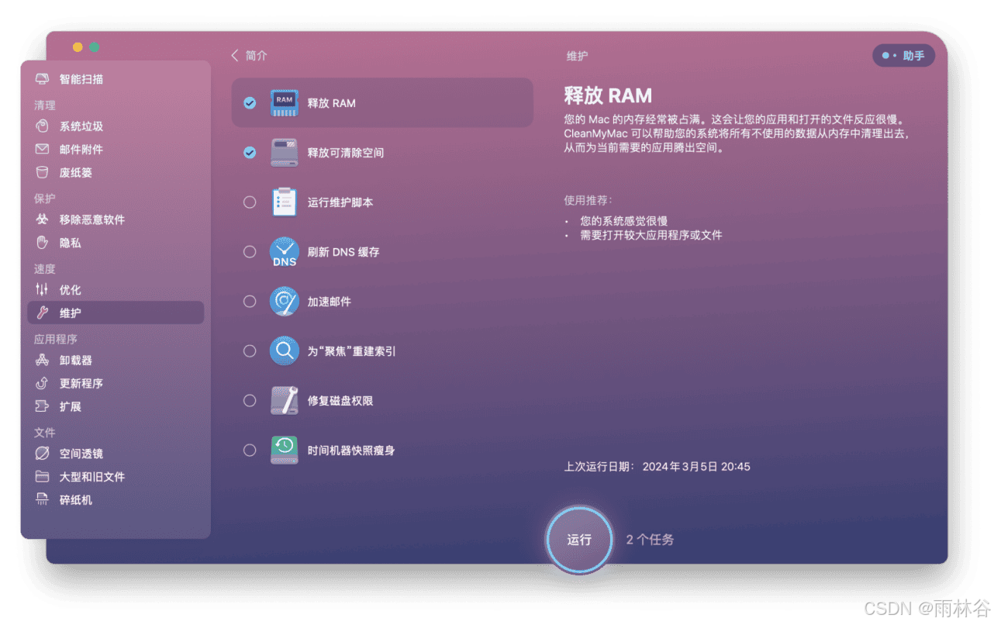Open the 助手 assistant button

(x=904, y=56)
